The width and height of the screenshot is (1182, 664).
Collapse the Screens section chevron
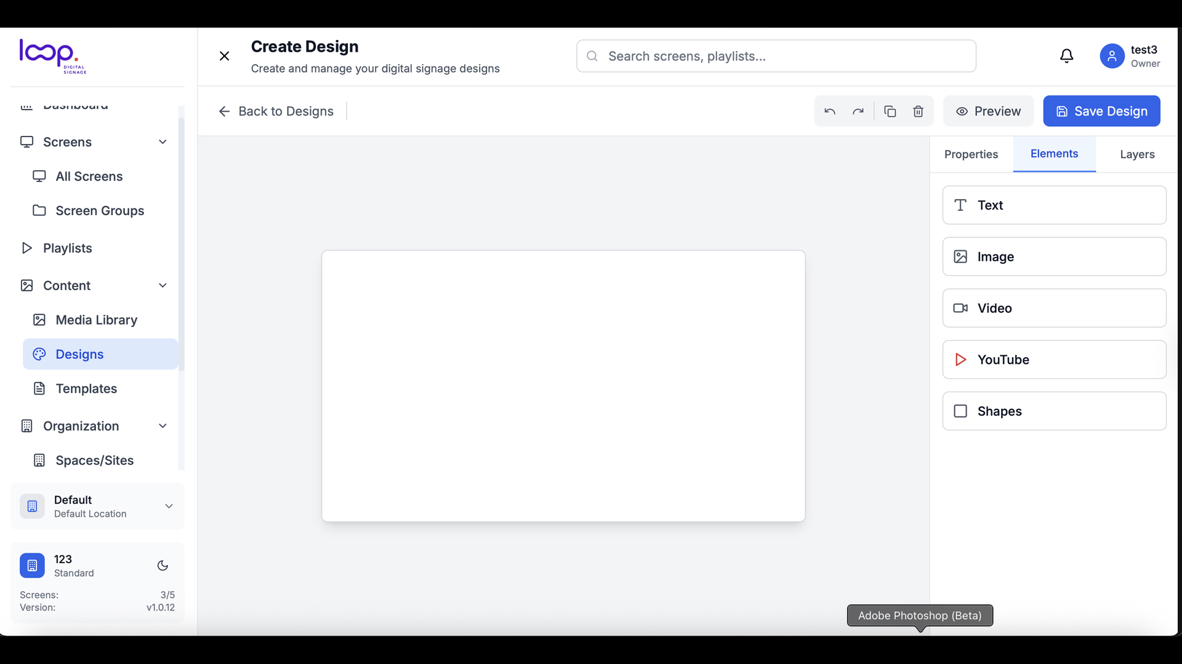coord(163,142)
